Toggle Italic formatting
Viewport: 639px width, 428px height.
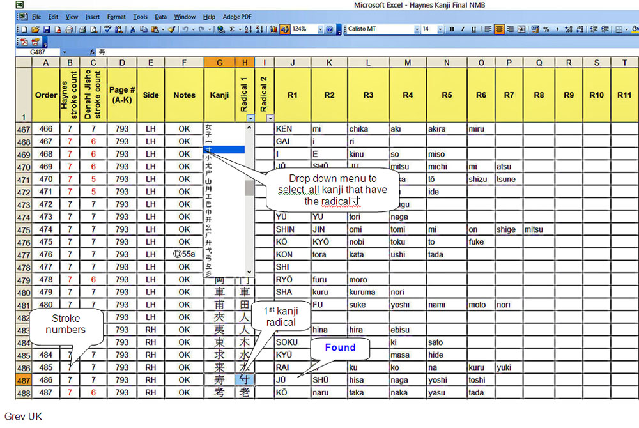(463, 29)
